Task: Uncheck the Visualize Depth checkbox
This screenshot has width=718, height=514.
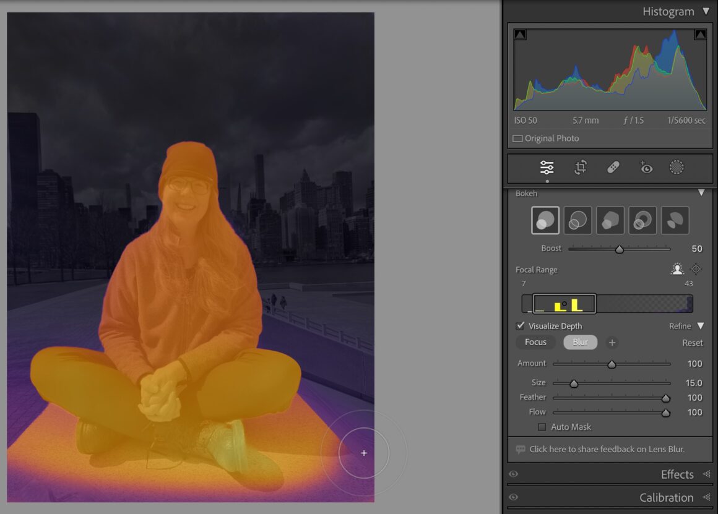Action: [x=521, y=326]
